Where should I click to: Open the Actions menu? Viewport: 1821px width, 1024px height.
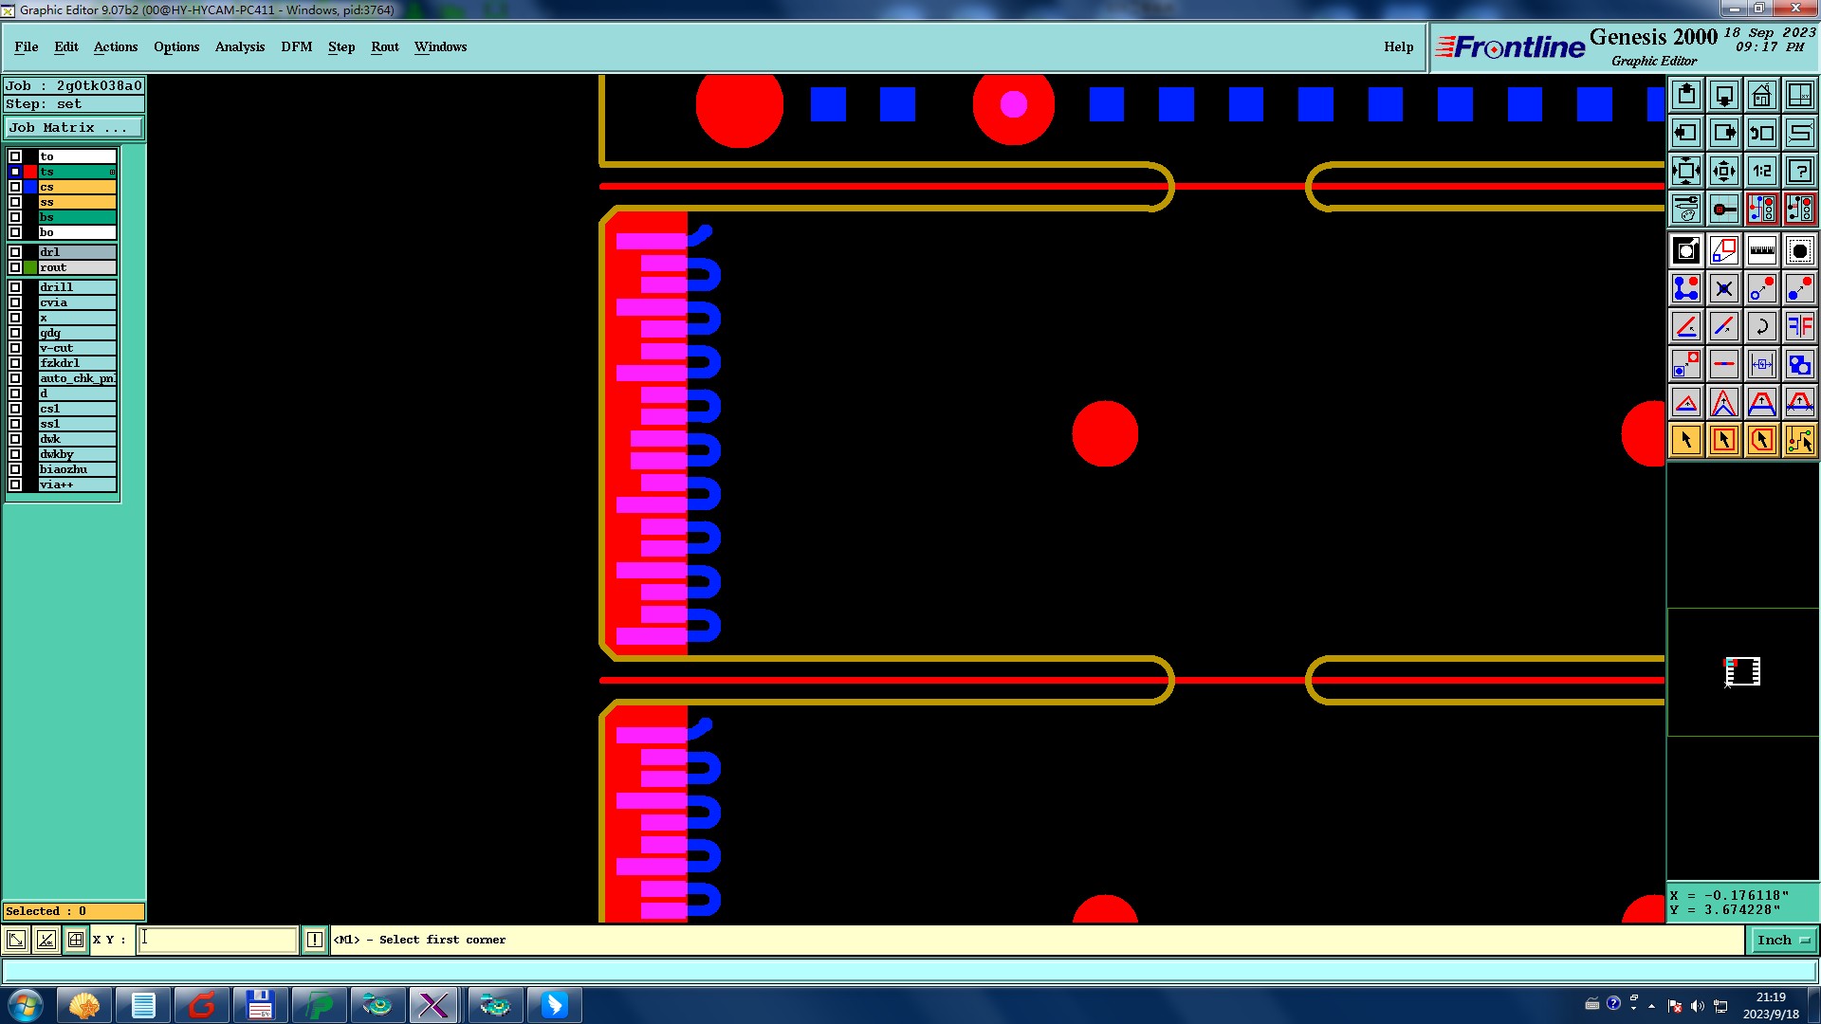pos(115,46)
